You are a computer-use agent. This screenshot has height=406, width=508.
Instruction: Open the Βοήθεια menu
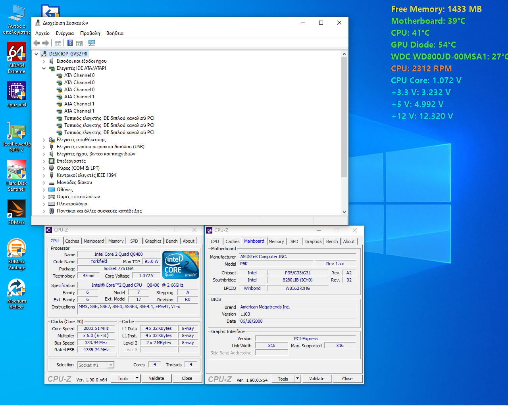(x=115, y=33)
